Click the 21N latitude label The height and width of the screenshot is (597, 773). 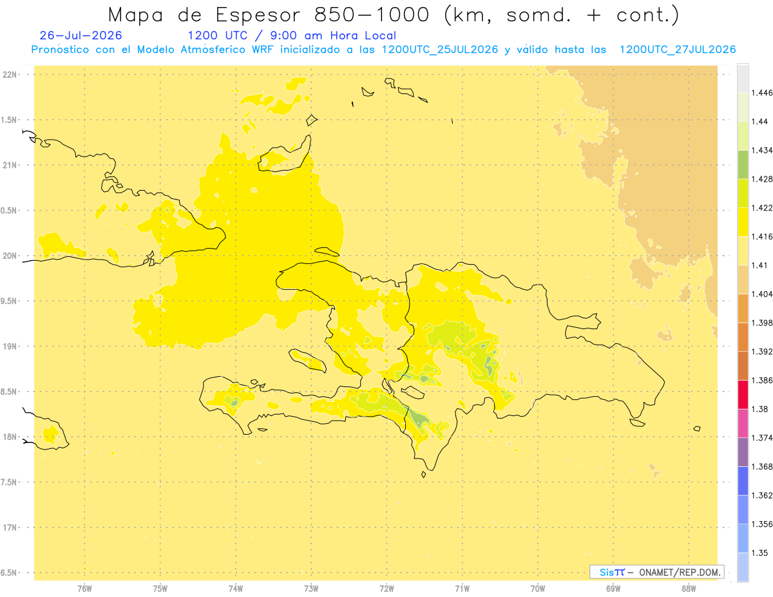[9, 165]
